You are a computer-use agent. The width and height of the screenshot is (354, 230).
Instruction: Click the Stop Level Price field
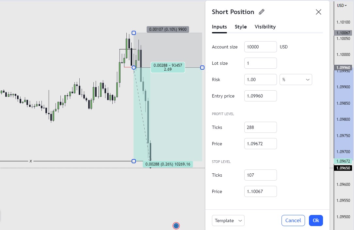tap(260, 191)
